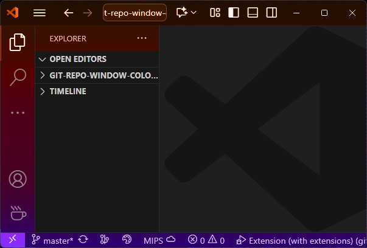
Task: Open the hamburger application menu
Action: pyautogui.click(x=40, y=13)
